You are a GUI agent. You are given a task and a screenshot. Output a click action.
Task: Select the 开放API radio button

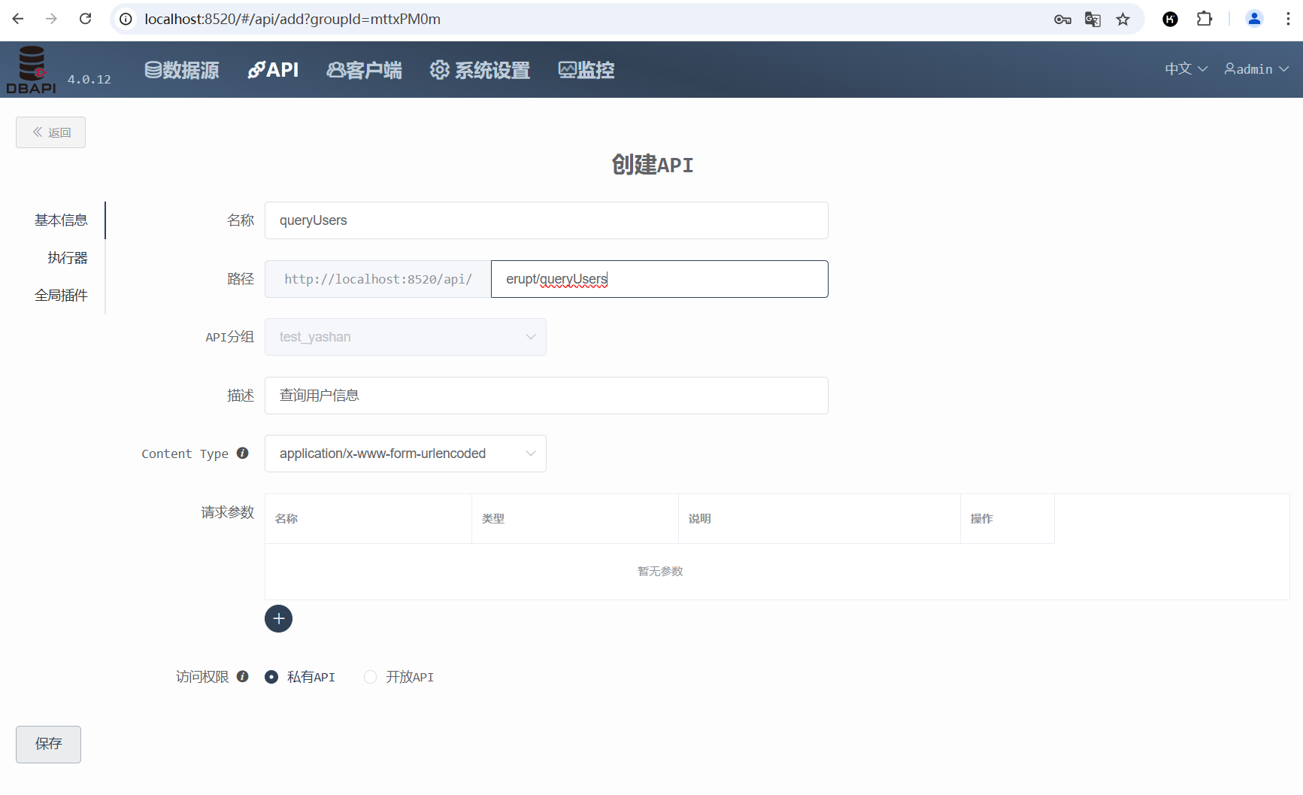coord(369,677)
